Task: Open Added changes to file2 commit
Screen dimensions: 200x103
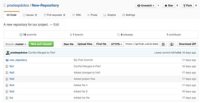Action: point(87,73)
